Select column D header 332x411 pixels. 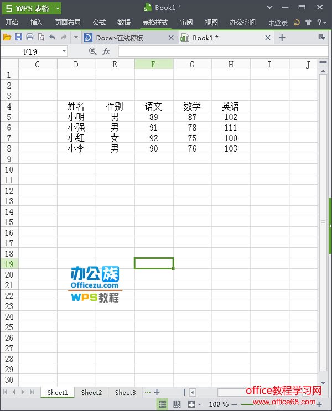click(76, 64)
